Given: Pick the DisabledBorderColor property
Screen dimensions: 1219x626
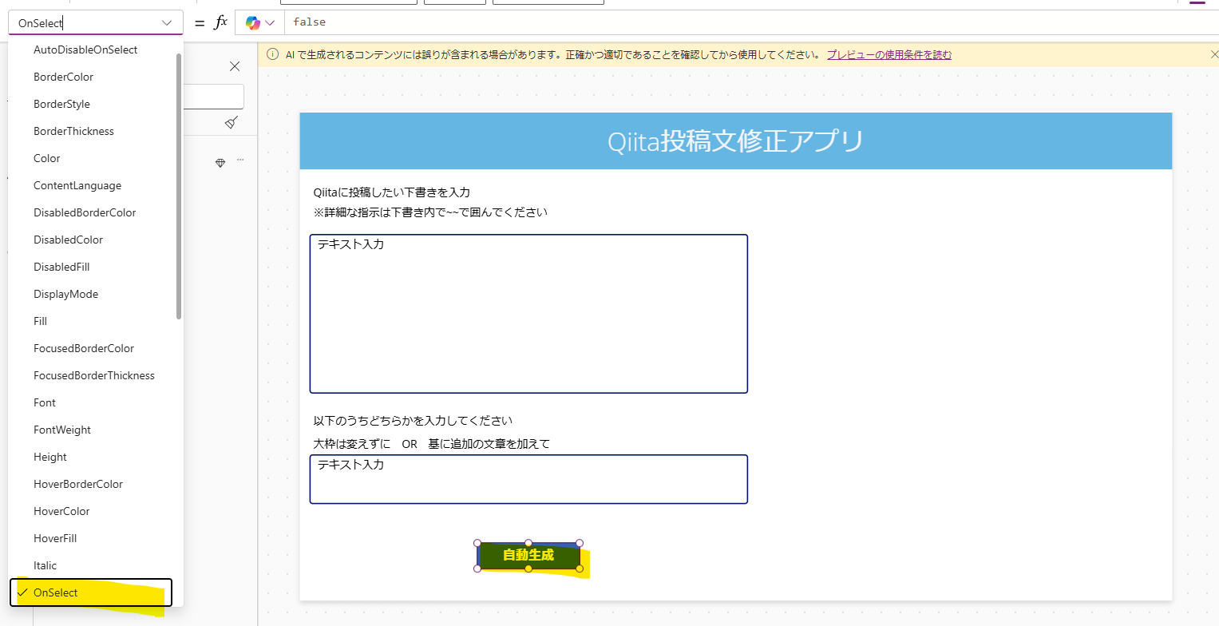Looking at the screenshot, I should click(85, 212).
